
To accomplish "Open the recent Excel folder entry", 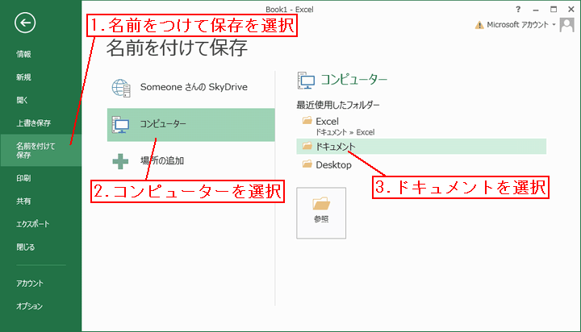I will [421, 127].
